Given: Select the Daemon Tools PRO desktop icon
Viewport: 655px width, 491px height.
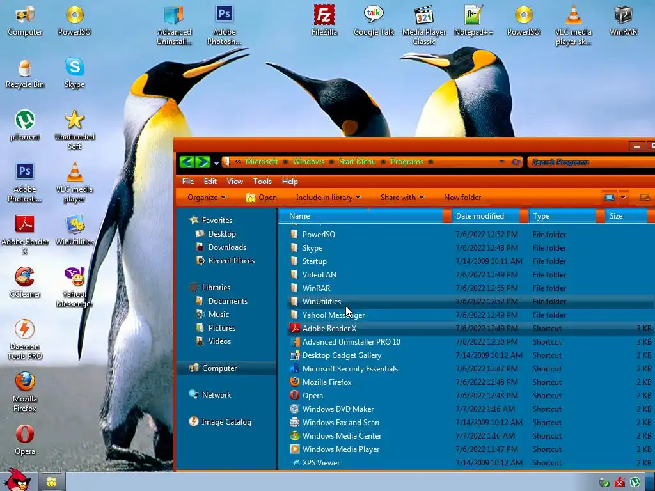Looking at the screenshot, I should point(25,340).
